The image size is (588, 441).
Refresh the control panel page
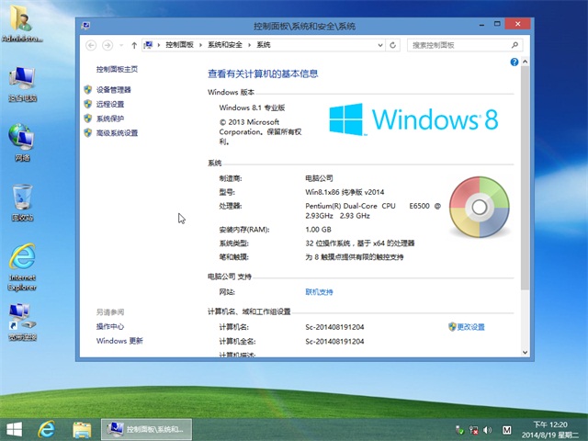click(392, 45)
